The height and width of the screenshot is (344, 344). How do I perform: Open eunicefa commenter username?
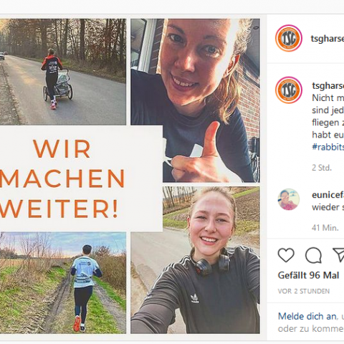click(328, 195)
